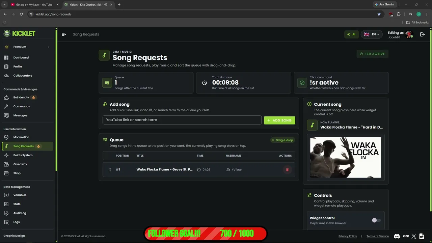
Task: Click the Kicklet logo
Action: 20,33
